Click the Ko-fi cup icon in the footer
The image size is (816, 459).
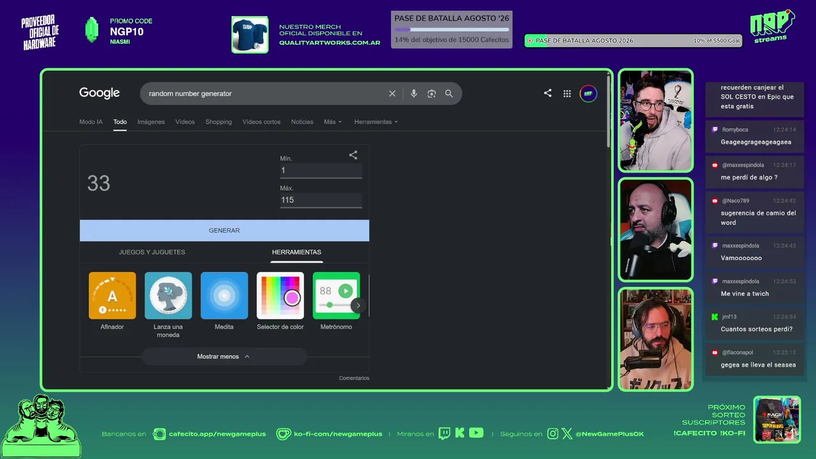284,434
